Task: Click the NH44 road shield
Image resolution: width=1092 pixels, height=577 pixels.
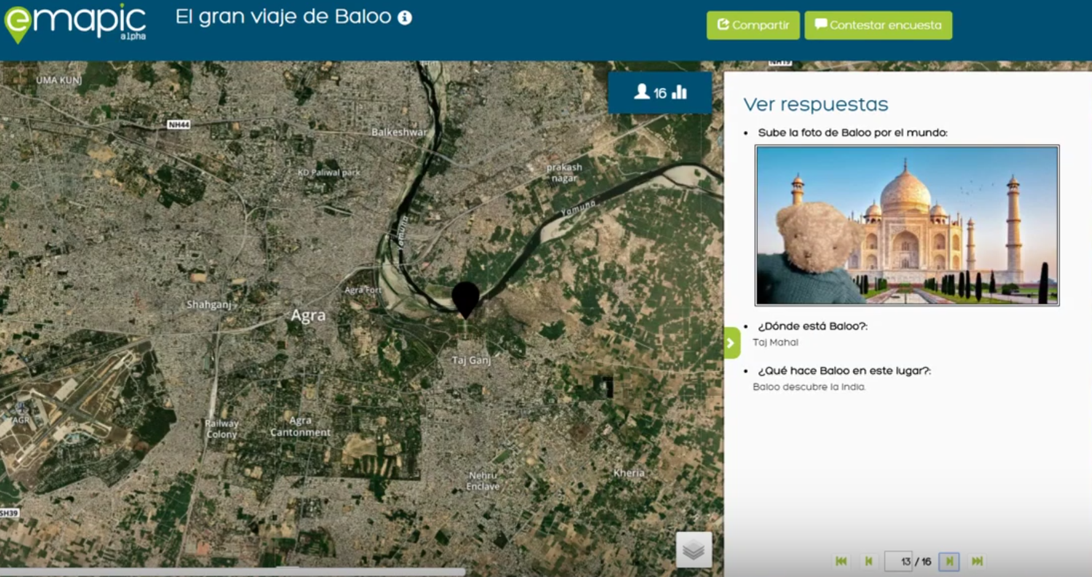Action: 179,125
